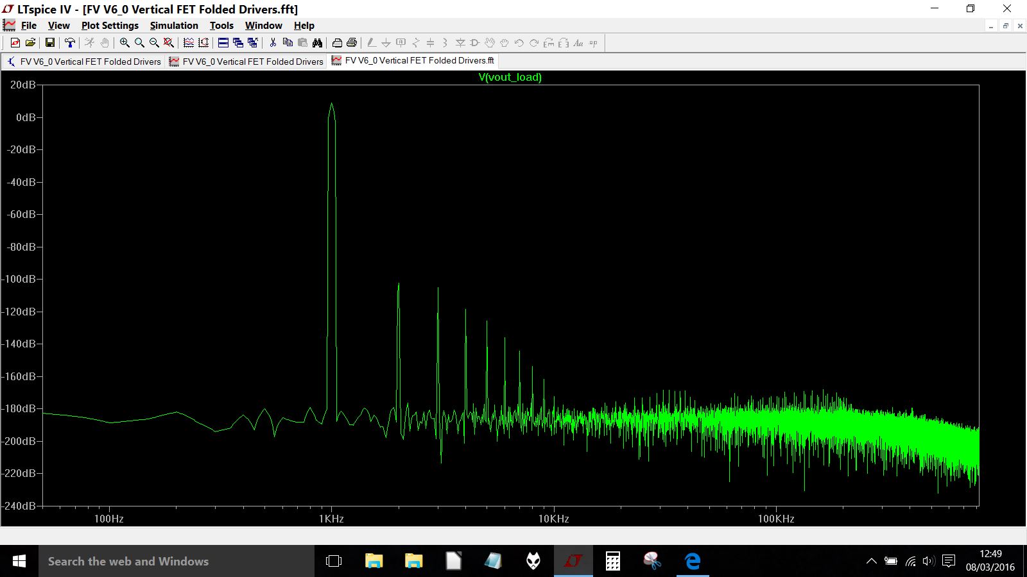
Task: Click the Find binoculars icon
Action: (x=317, y=43)
